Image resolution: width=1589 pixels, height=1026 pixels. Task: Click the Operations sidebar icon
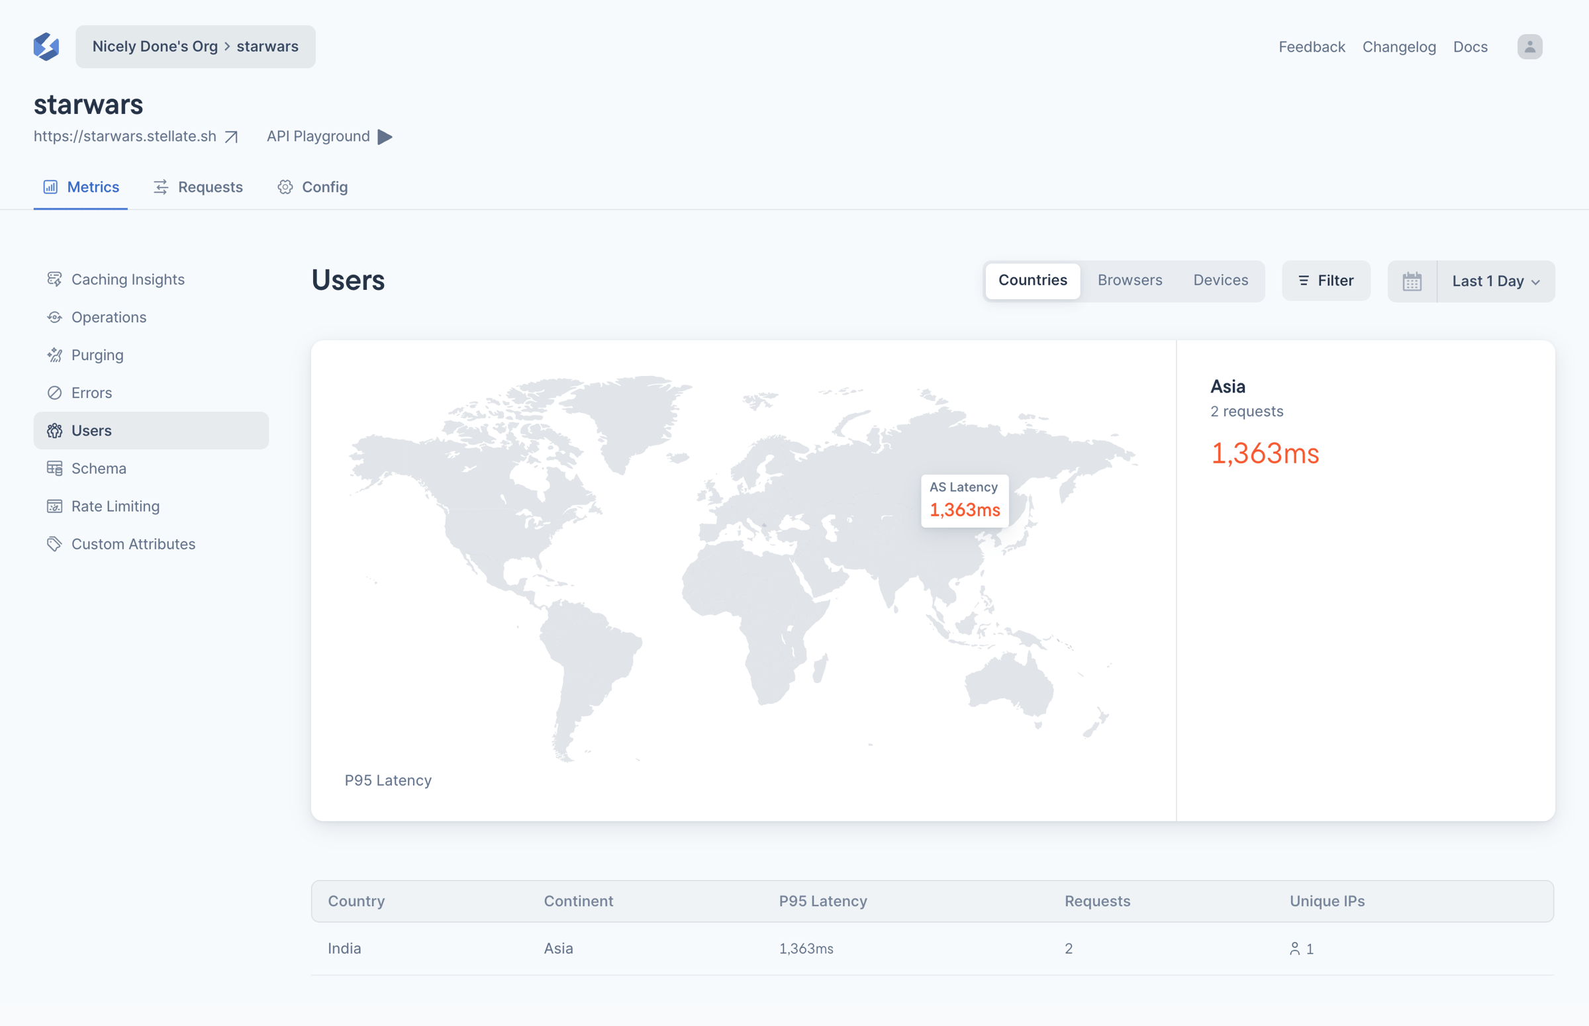pyautogui.click(x=55, y=317)
